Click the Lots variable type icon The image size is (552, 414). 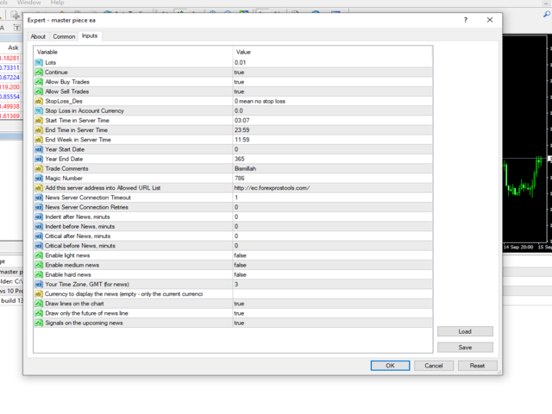pyautogui.click(x=39, y=63)
